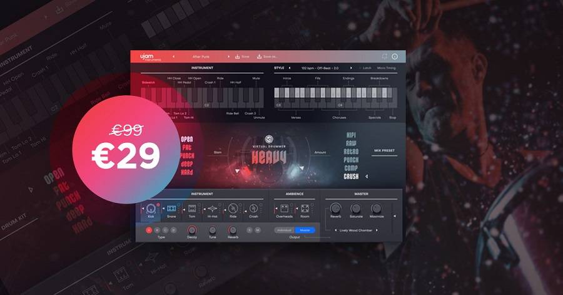The height and width of the screenshot is (295, 563).
Task: Select the Kick drum instrument icon
Action: pos(151,209)
